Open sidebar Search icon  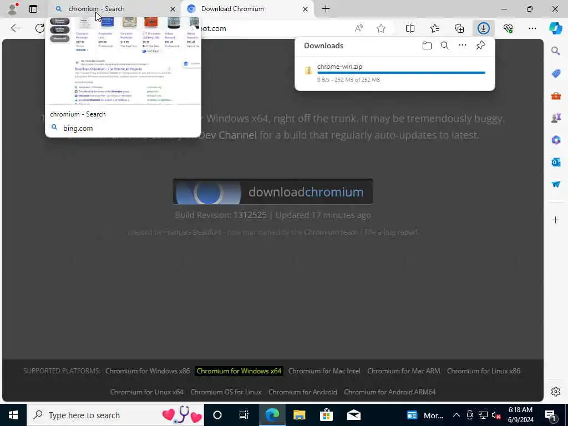(x=556, y=51)
